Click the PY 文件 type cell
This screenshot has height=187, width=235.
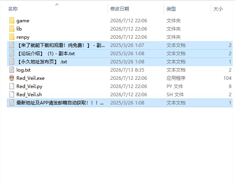click(175, 86)
